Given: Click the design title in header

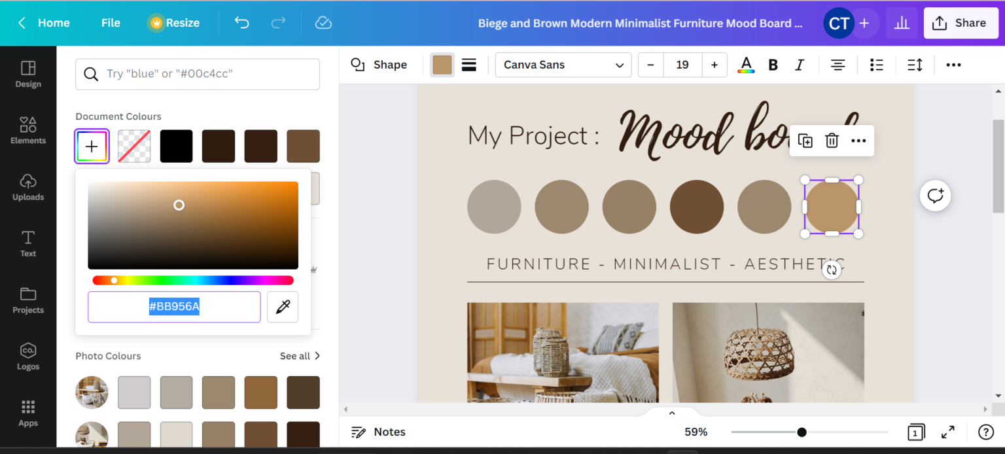Looking at the screenshot, I should 640,24.
